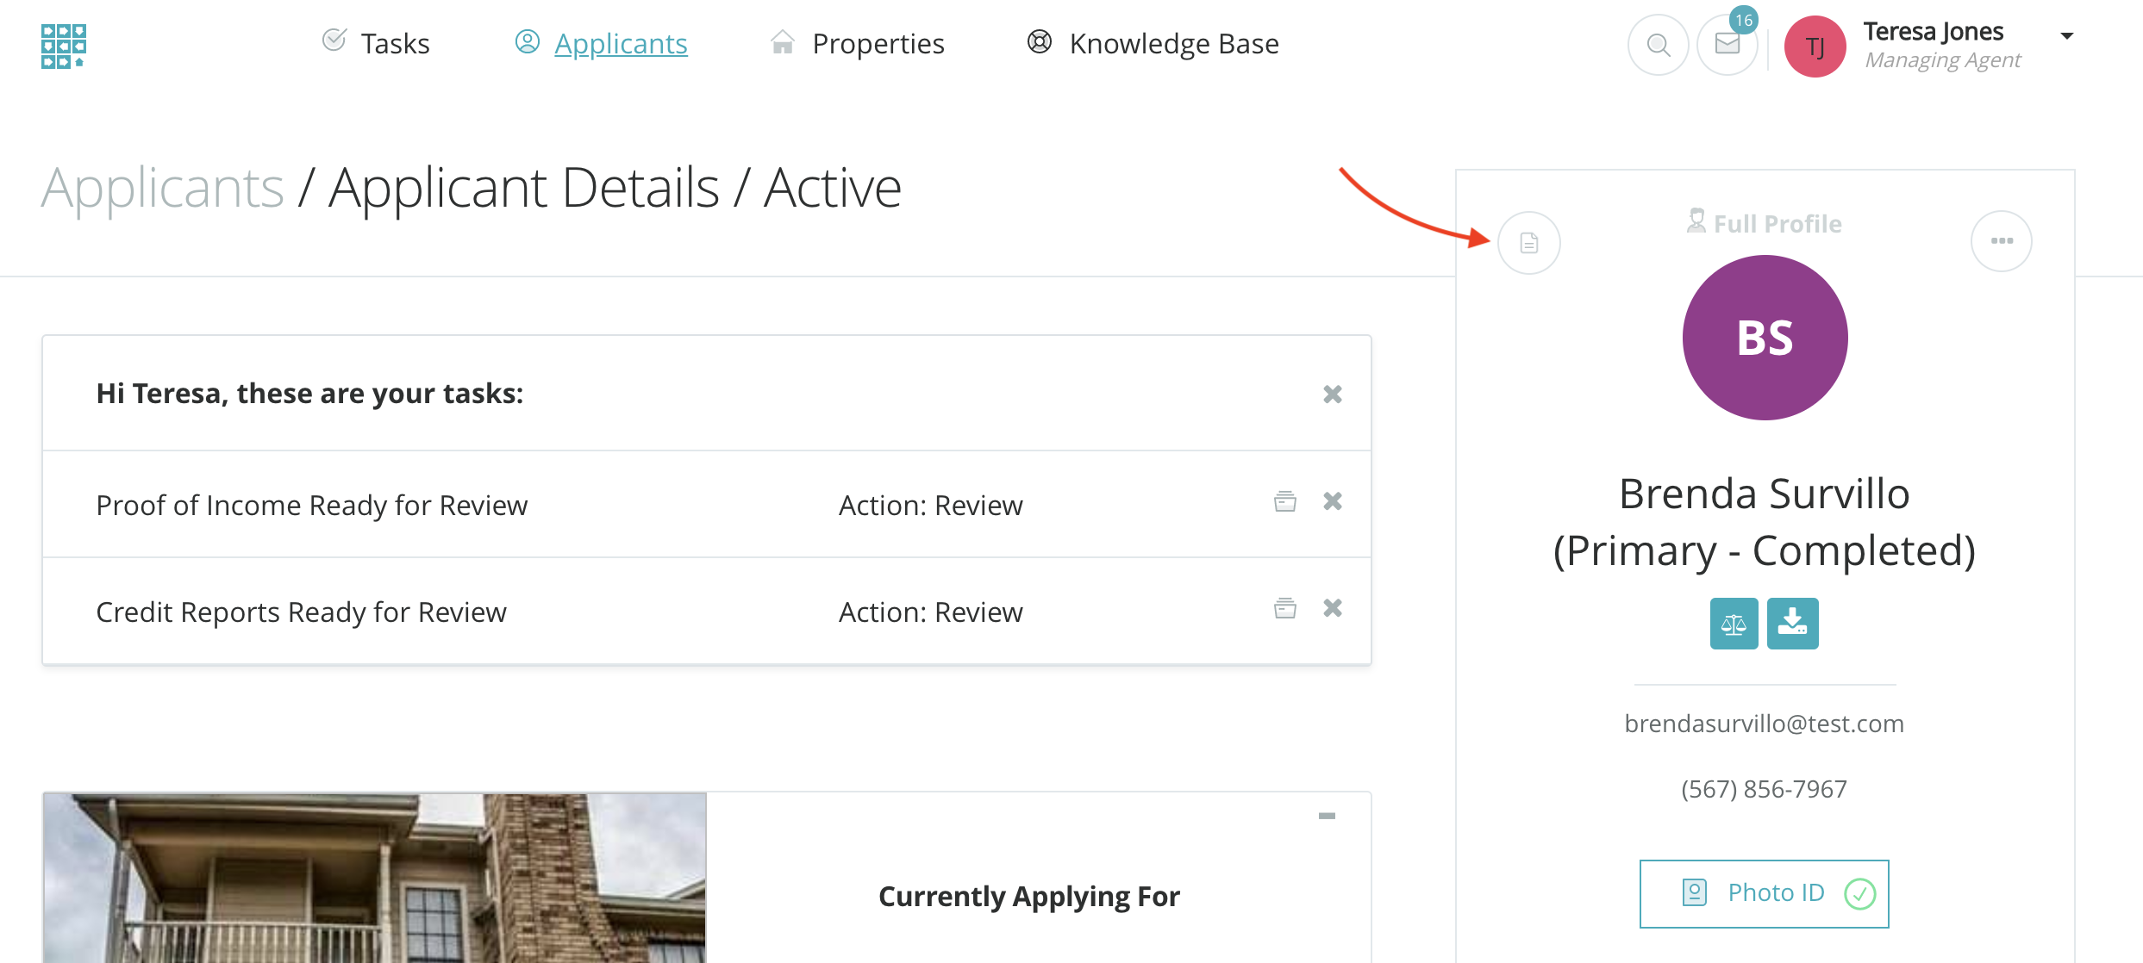This screenshot has width=2143, height=963.
Task: Archive the Proof of Income task
Action: (x=1285, y=502)
